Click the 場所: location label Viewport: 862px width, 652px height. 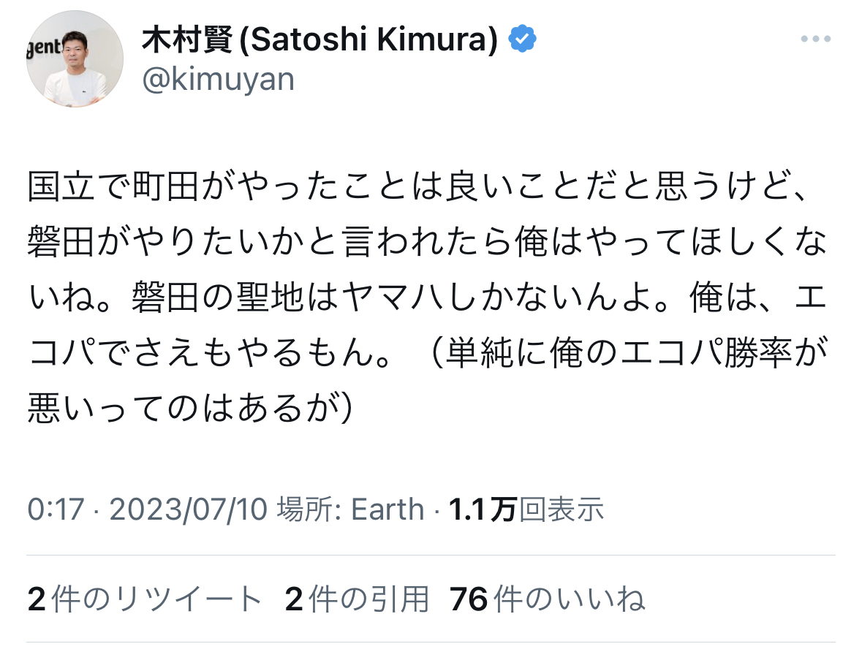click(x=309, y=509)
